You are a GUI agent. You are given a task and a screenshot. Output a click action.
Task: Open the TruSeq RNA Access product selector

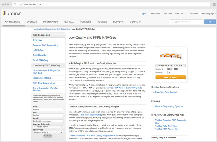(x=171, y=65)
